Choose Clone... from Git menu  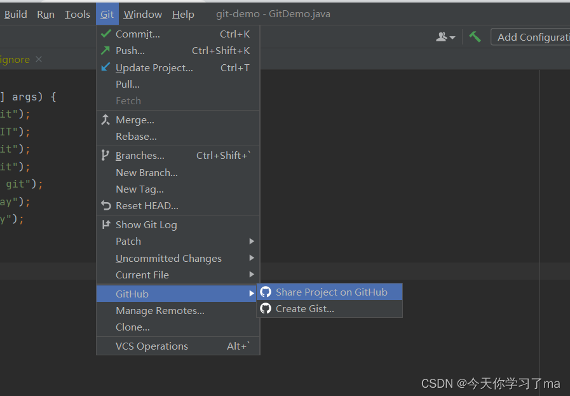tap(178, 327)
